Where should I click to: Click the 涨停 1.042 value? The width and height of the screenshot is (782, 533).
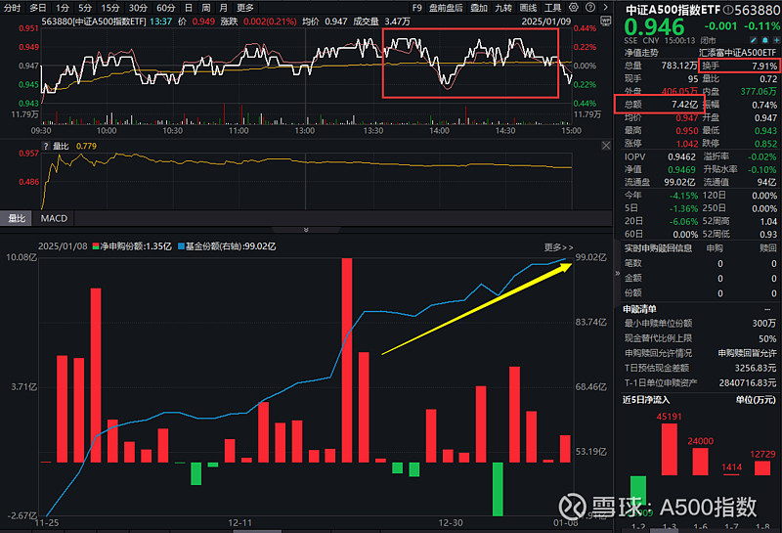[x=687, y=144]
